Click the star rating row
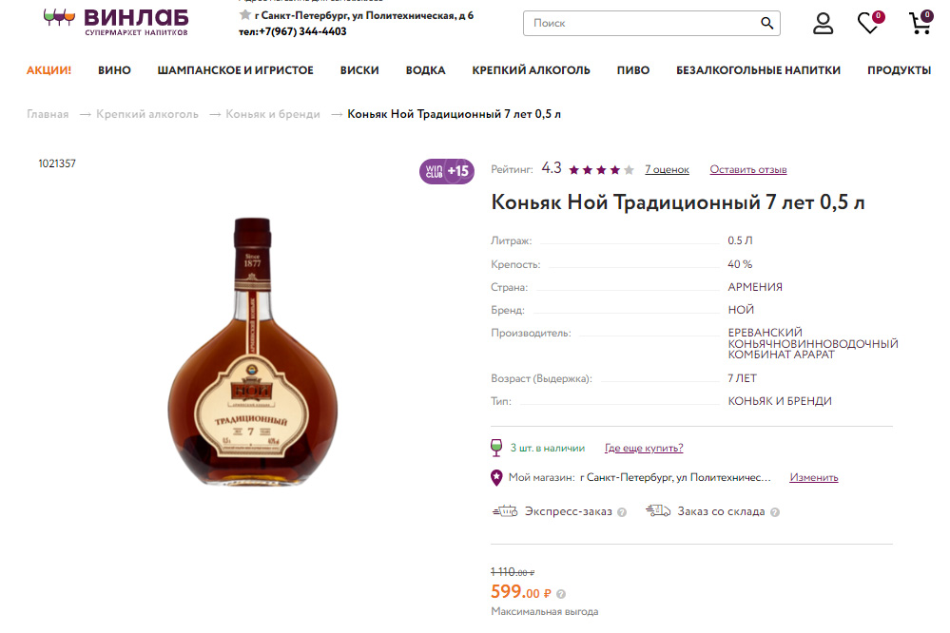The height and width of the screenshot is (633, 950). tap(601, 170)
